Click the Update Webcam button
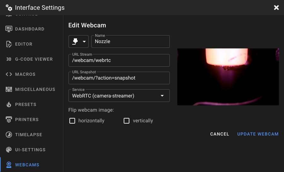This screenshot has height=172, width=284. click(258, 134)
